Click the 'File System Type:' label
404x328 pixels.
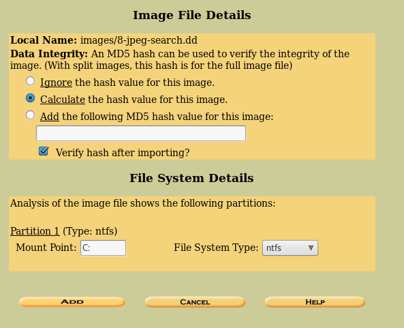tap(216, 248)
